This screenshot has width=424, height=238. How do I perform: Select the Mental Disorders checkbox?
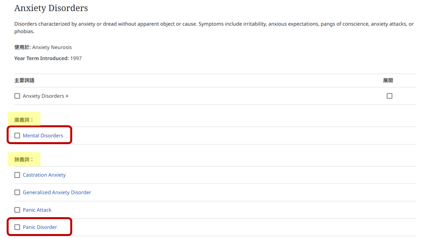(17, 136)
